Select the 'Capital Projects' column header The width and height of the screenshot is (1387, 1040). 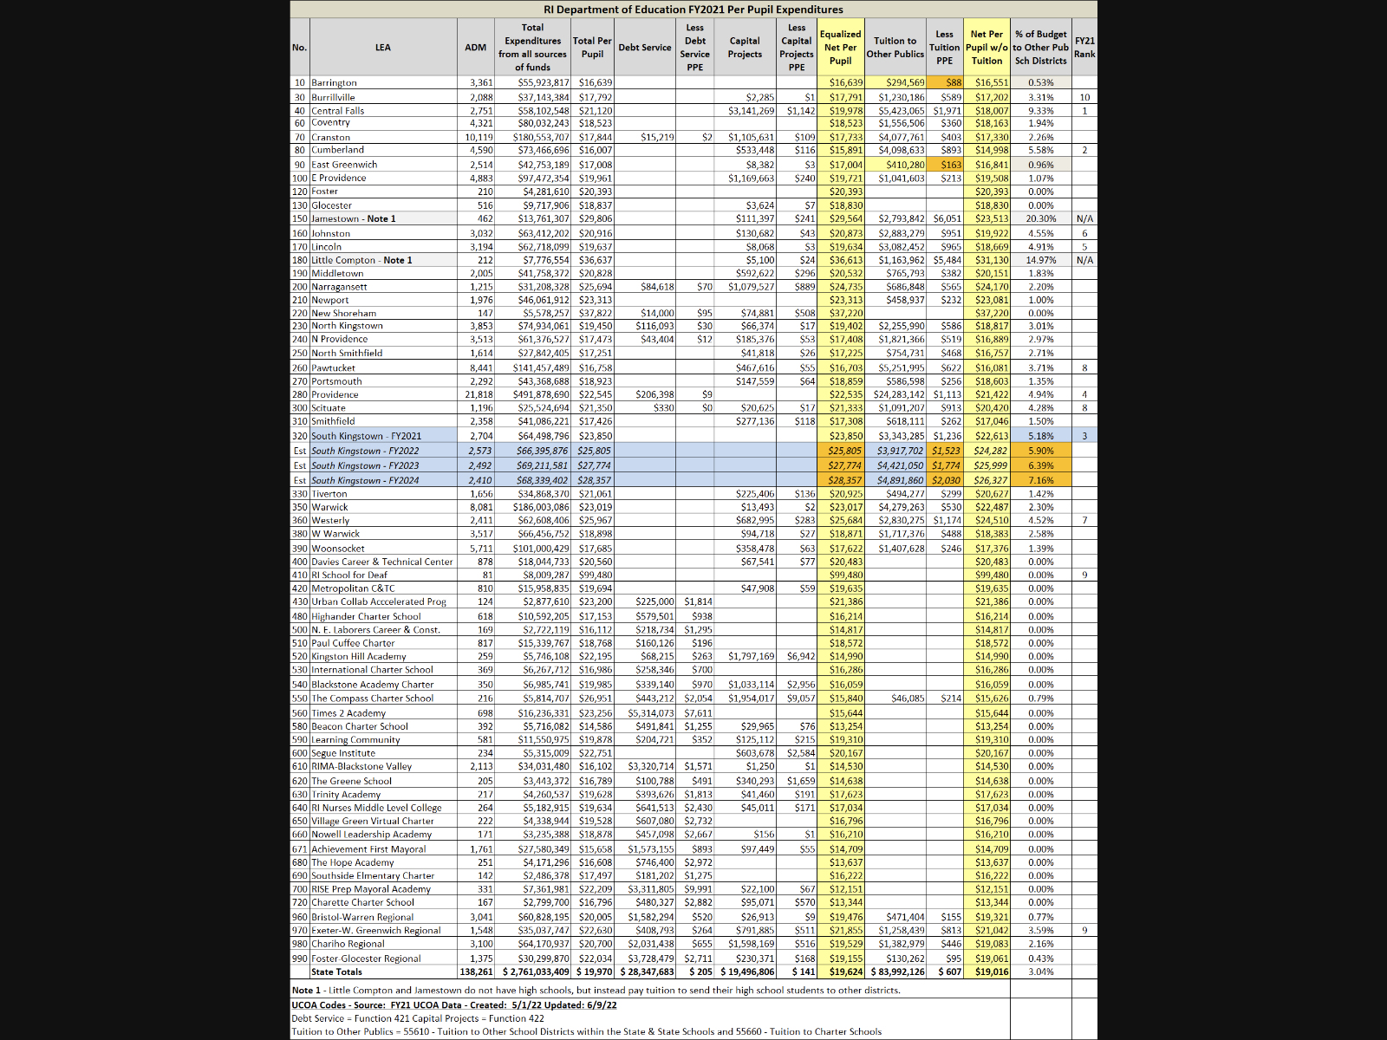click(745, 48)
